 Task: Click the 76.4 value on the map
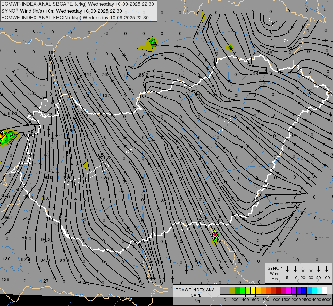point(106,75)
